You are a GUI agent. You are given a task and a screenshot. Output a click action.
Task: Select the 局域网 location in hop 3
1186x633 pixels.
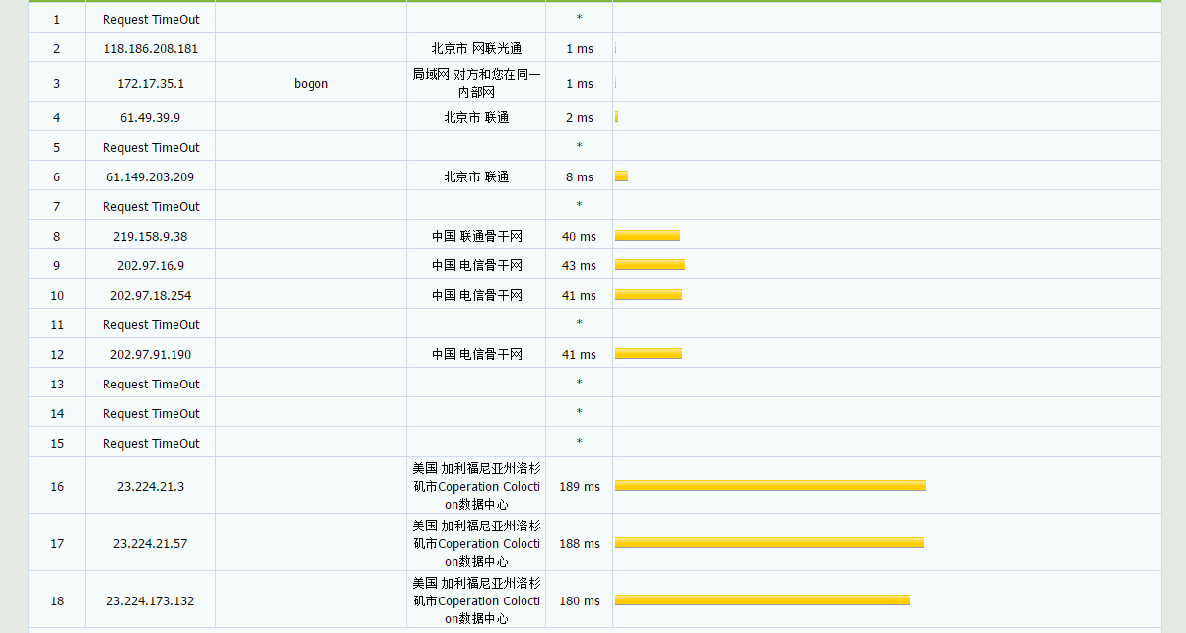(x=476, y=84)
